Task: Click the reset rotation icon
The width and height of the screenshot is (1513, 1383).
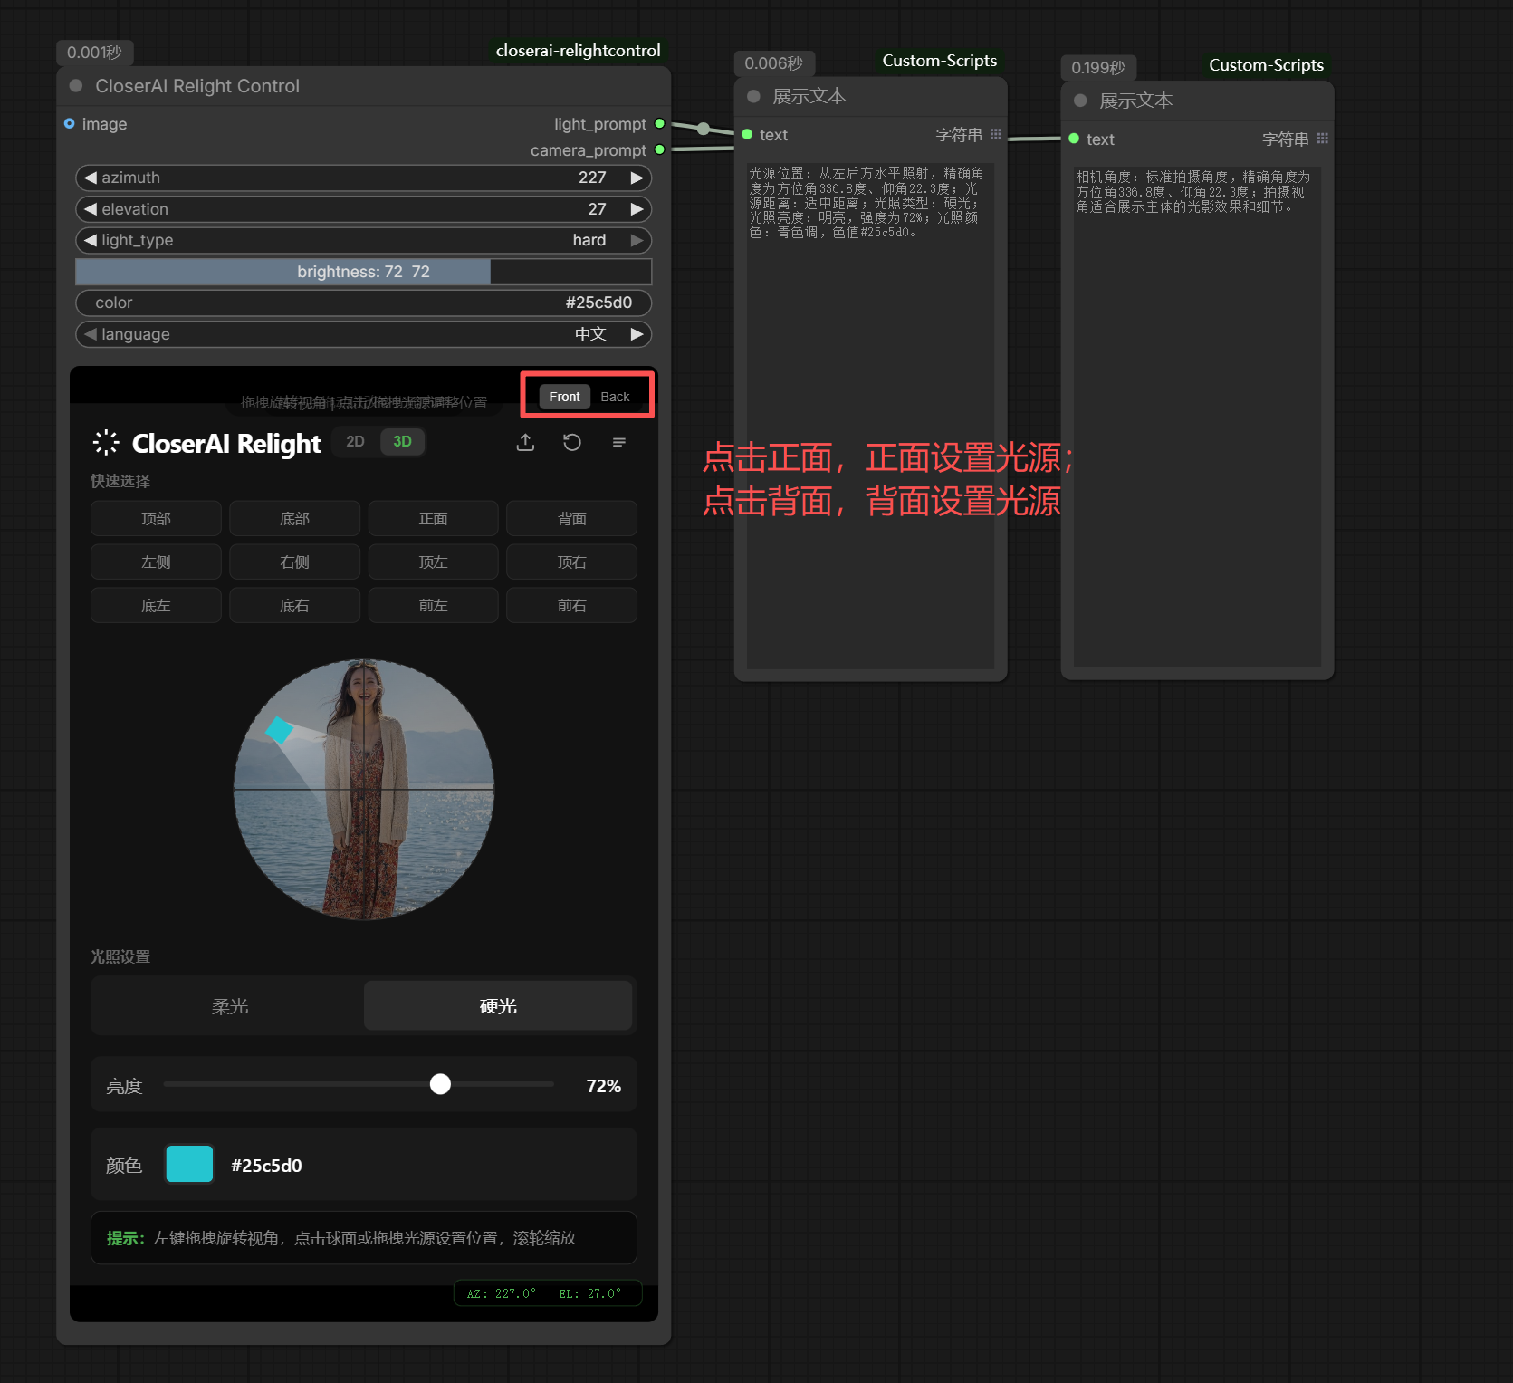Action: tap(572, 442)
